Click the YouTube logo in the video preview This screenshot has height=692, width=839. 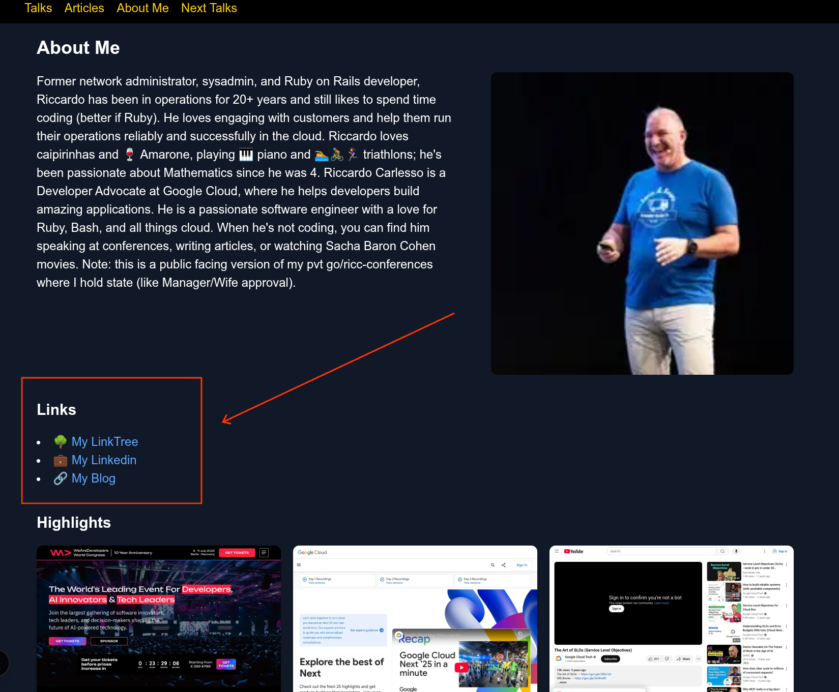[574, 551]
